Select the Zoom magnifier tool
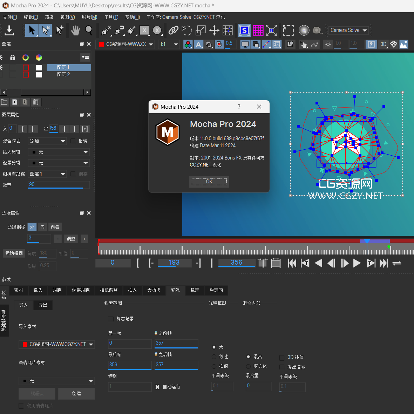 (x=89, y=30)
